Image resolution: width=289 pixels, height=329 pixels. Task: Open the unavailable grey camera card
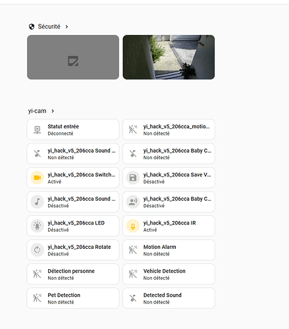tap(73, 57)
